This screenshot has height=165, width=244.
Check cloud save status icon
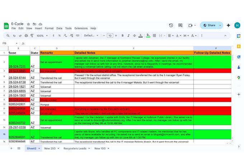[x=40, y=24]
